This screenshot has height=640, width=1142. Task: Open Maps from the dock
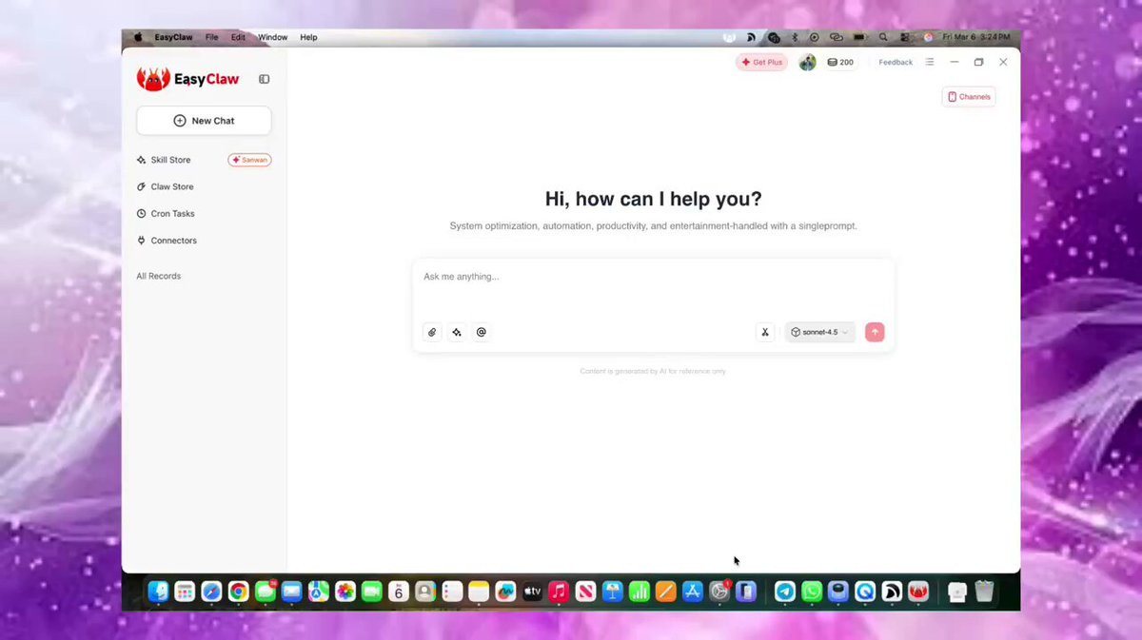[318, 592]
